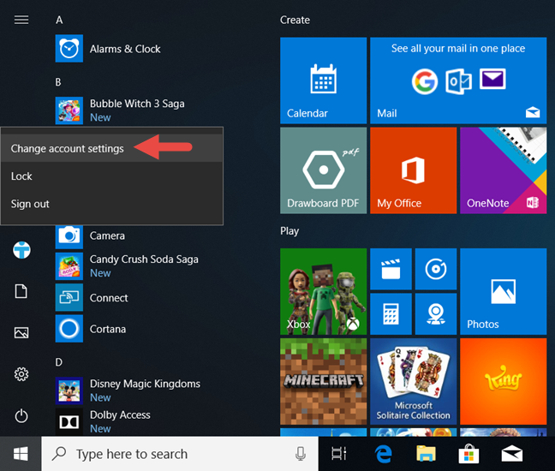Click the letter A group header
The height and width of the screenshot is (471, 555).
[x=59, y=21]
